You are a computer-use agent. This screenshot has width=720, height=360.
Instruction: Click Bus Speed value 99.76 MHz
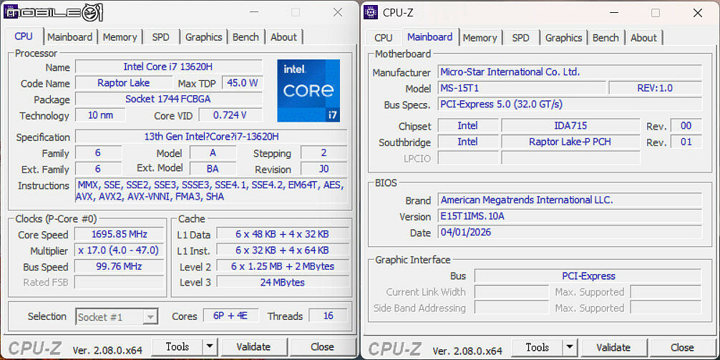119,266
